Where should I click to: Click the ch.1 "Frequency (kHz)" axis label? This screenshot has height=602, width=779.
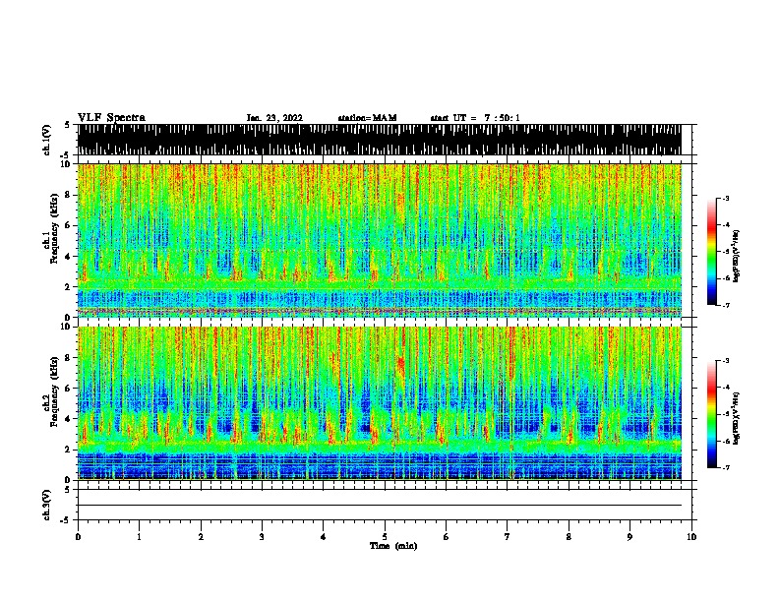pyautogui.click(x=54, y=228)
